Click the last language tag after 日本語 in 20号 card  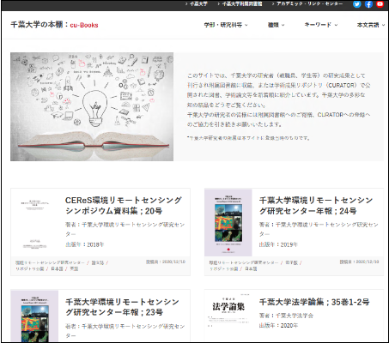click(74, 268)
